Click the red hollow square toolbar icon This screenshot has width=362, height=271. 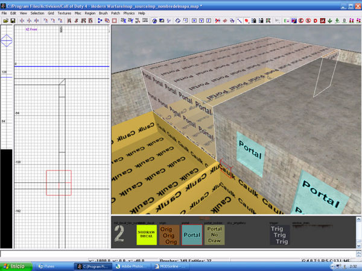(114, 20)
